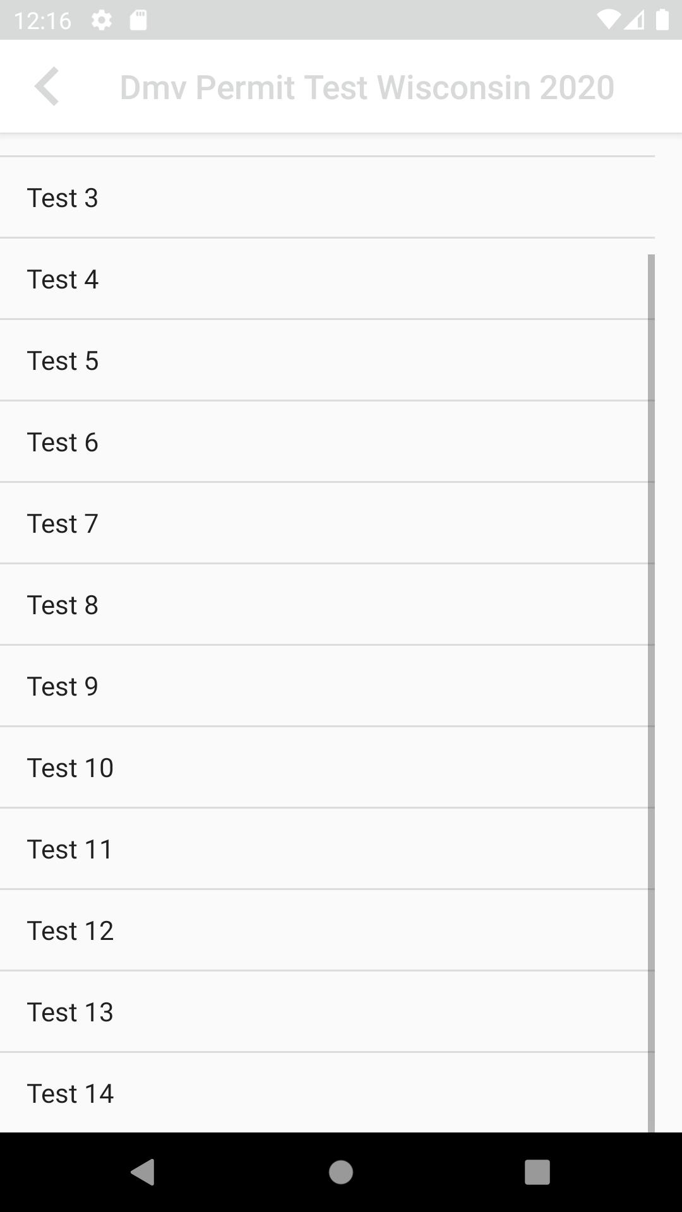Tap the SD card status icon
The width and height of the screenshot is (682, 1212).
point(138,20)
